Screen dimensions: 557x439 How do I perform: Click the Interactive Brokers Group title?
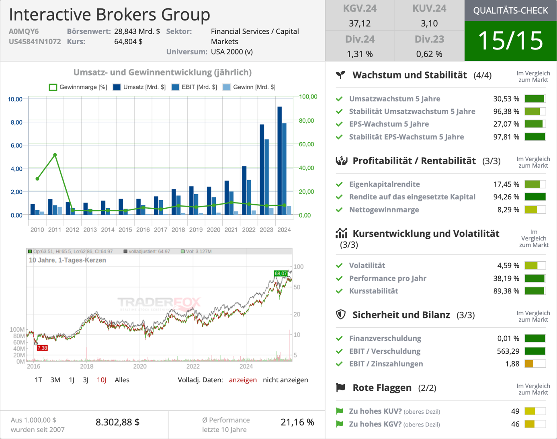[x=110, y=14]
